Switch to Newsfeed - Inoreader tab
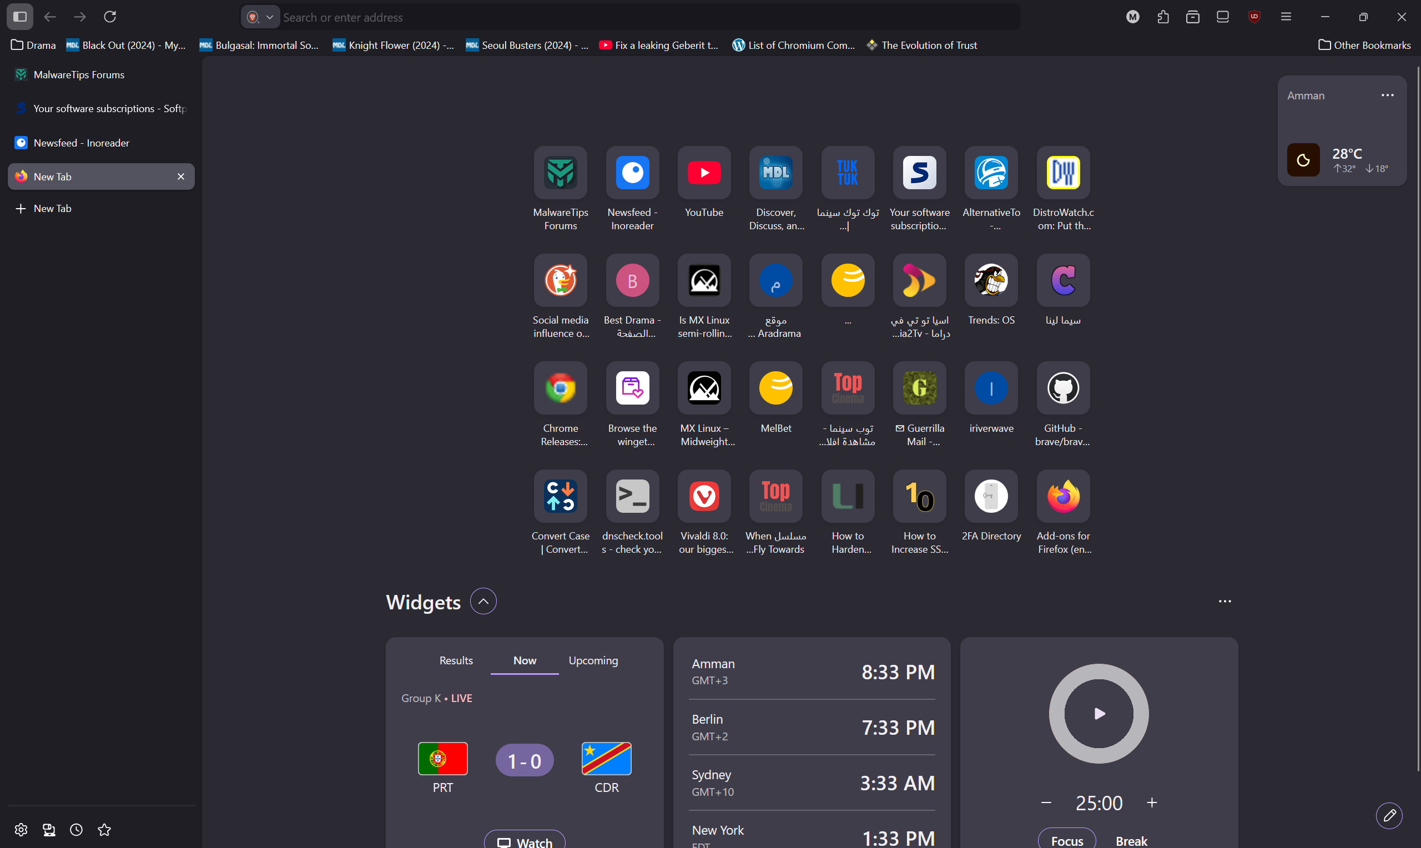The image size is (1421, 848). 101,143
